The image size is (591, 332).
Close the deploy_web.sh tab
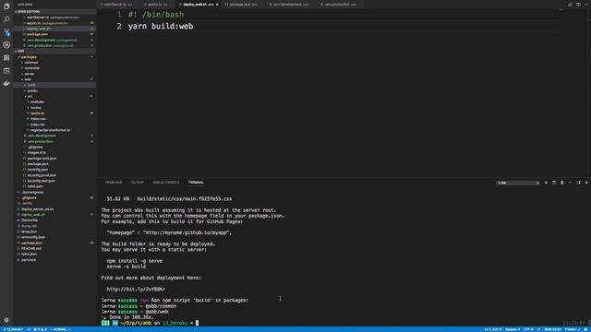tap(217, 5)
